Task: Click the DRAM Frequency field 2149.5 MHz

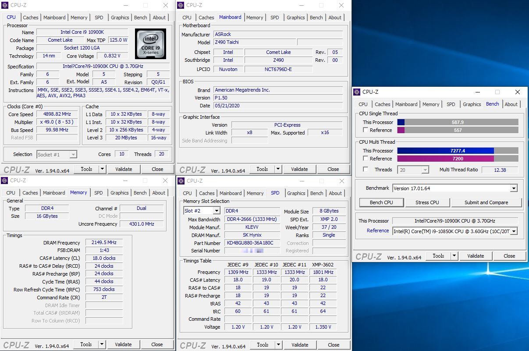Action: coord(104,243)
